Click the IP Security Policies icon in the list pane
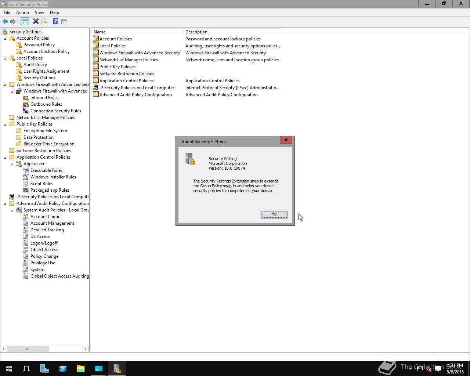Viewport: 470px width, 376px height. pos(96,88)
